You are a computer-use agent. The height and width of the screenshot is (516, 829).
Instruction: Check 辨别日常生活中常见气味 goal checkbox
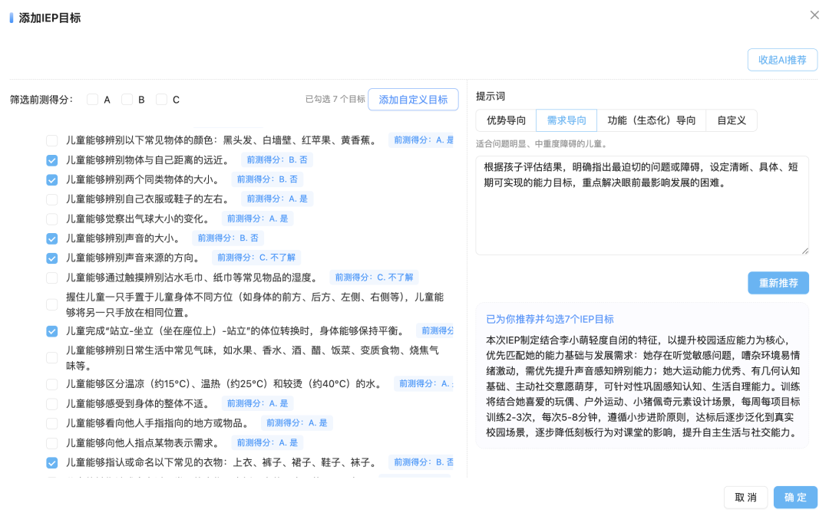point(52,358)
